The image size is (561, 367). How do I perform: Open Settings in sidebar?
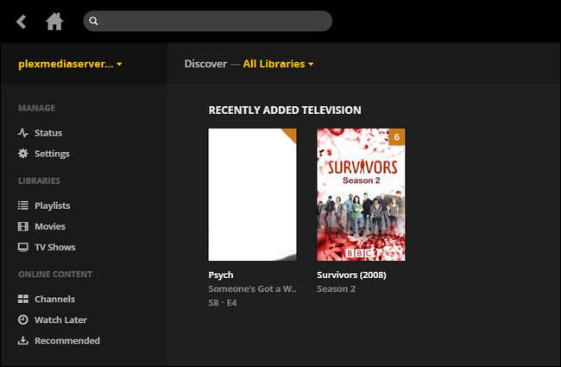[52, 154]
